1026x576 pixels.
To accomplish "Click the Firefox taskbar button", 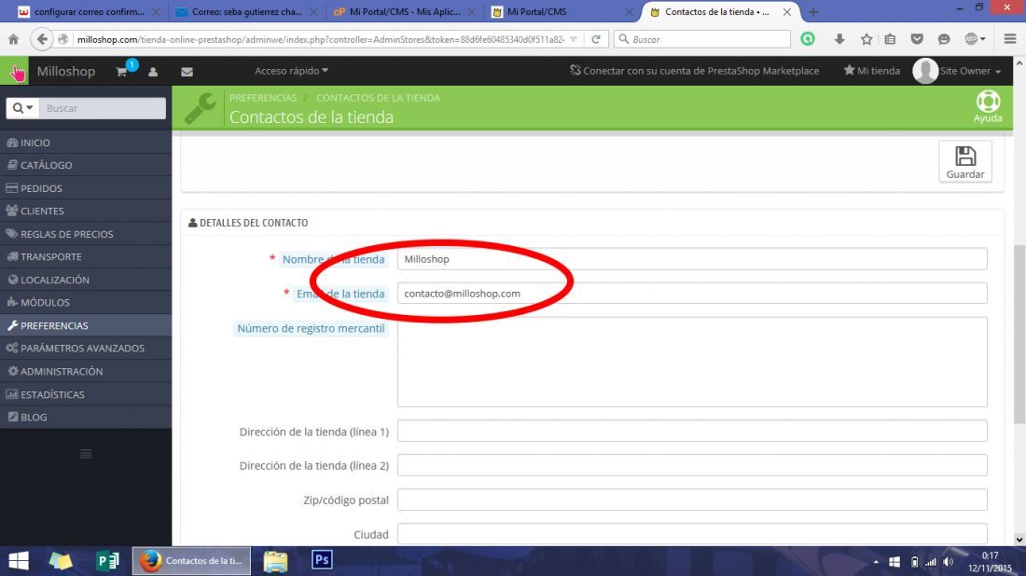I will pyautogui.click(x=192, y=560).
